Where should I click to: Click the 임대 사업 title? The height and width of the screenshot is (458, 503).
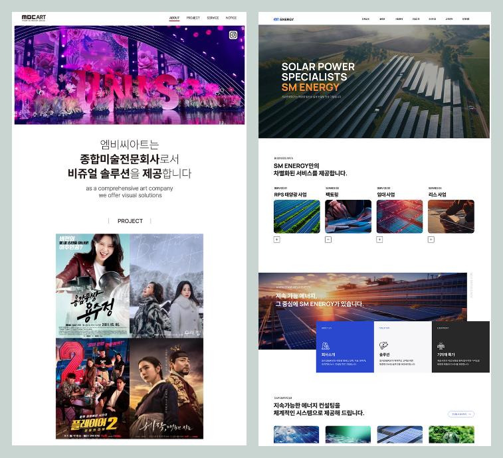coord(386,194)
